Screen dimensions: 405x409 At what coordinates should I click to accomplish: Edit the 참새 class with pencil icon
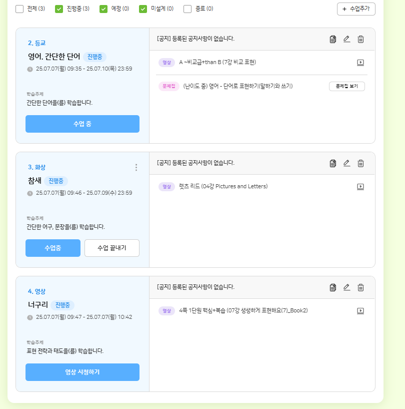point(346,163)
